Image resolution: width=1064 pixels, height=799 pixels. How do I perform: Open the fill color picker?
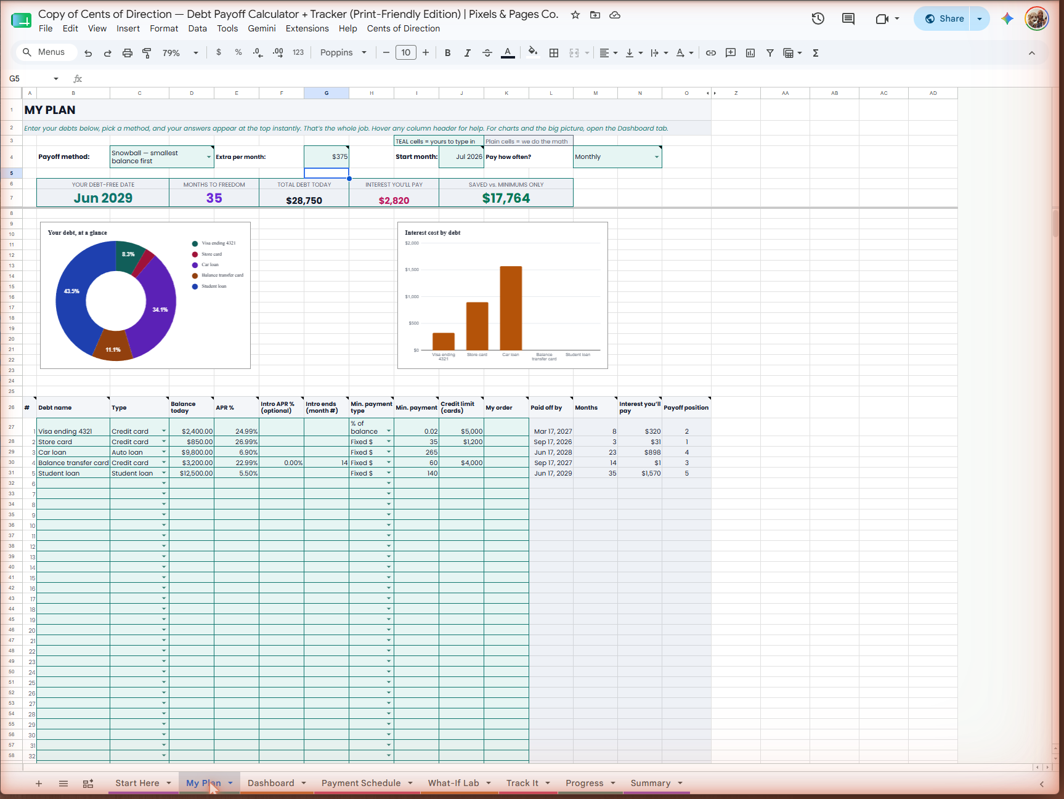pos(533,53)
